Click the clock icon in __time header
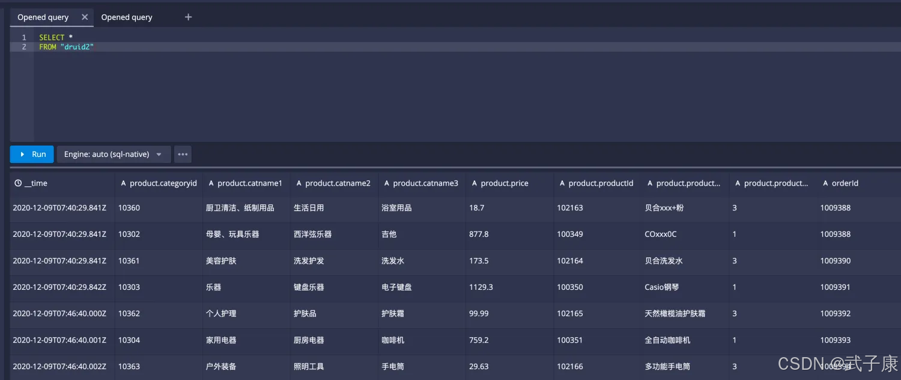The width and height of the screenshot is (901, 380). point(18,183)
